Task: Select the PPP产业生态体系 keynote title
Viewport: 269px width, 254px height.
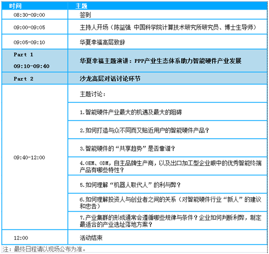Action: pyautogui.click(x=161, y=61)
